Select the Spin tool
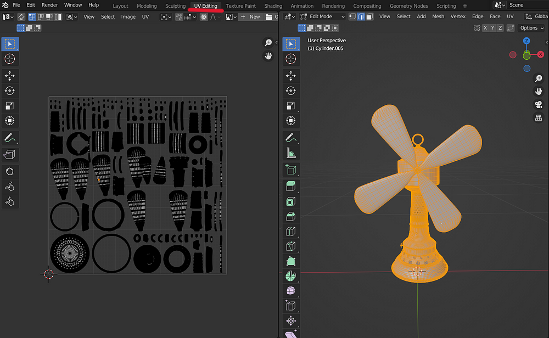549x338 pixels. tap(291, 276)
